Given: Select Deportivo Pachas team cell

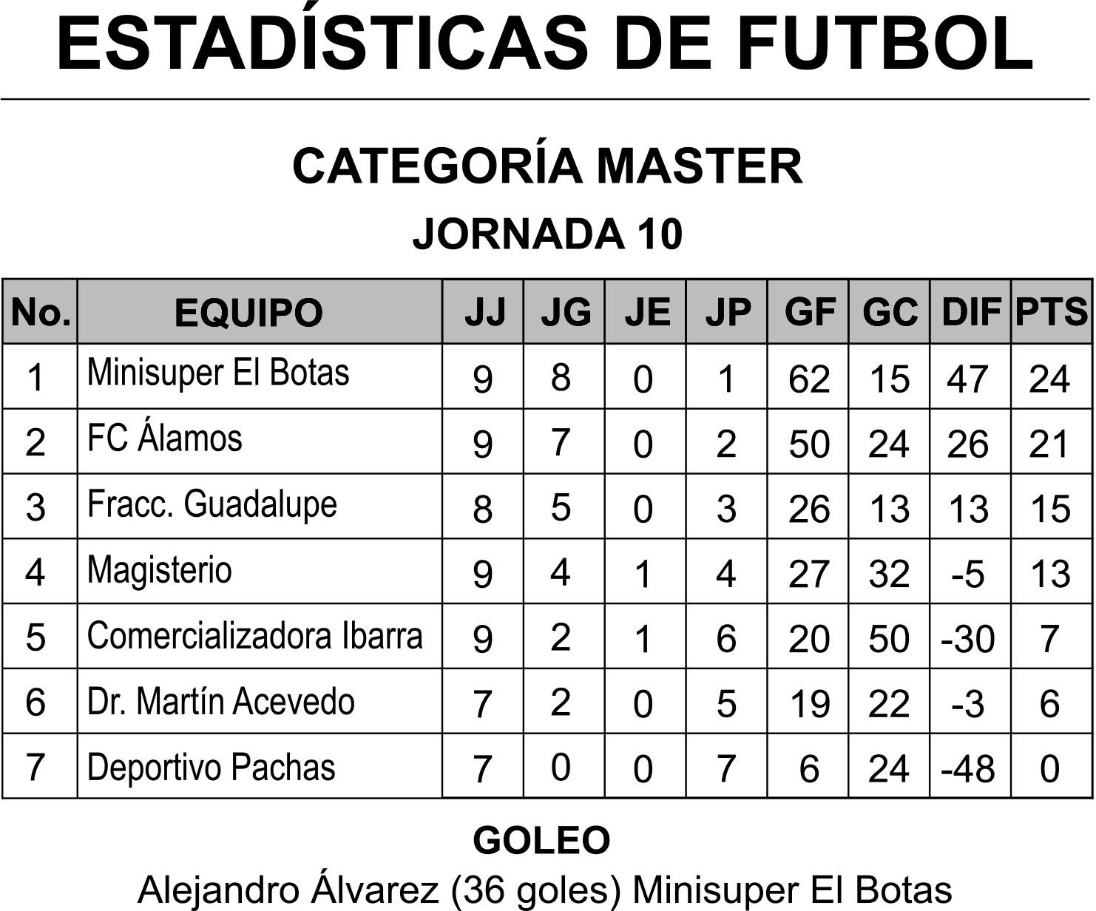Looking at the screenshot, I should tap(211, 768).
